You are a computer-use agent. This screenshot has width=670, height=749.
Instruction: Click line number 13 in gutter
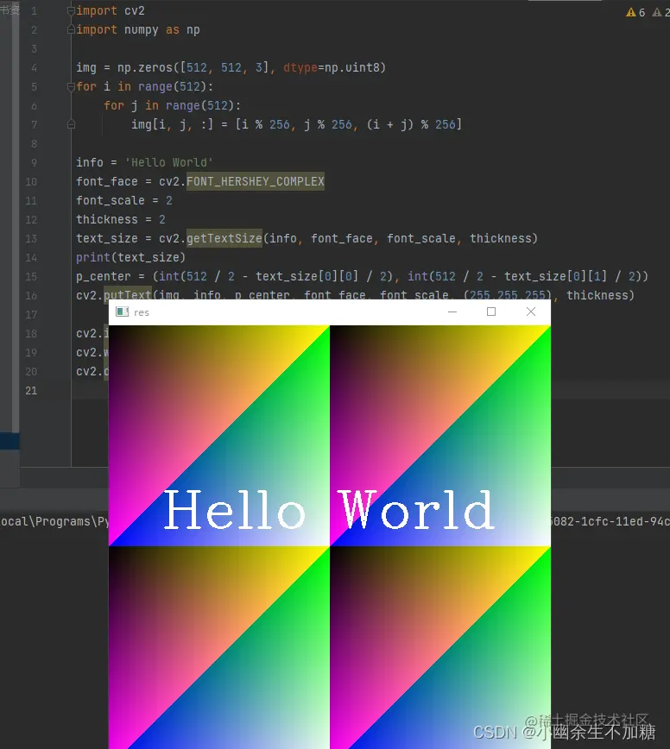point(31,239)
